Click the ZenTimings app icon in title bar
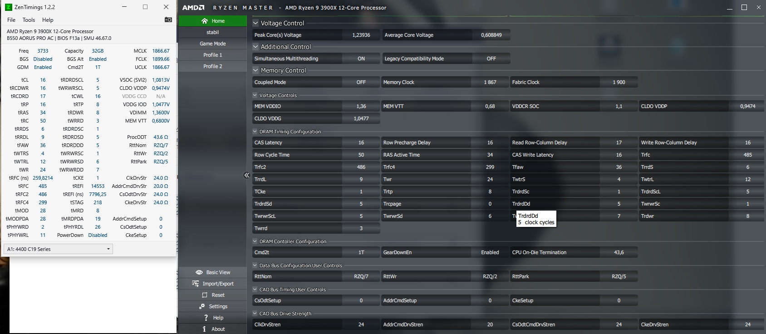766x334 pixels. [8, 7]
